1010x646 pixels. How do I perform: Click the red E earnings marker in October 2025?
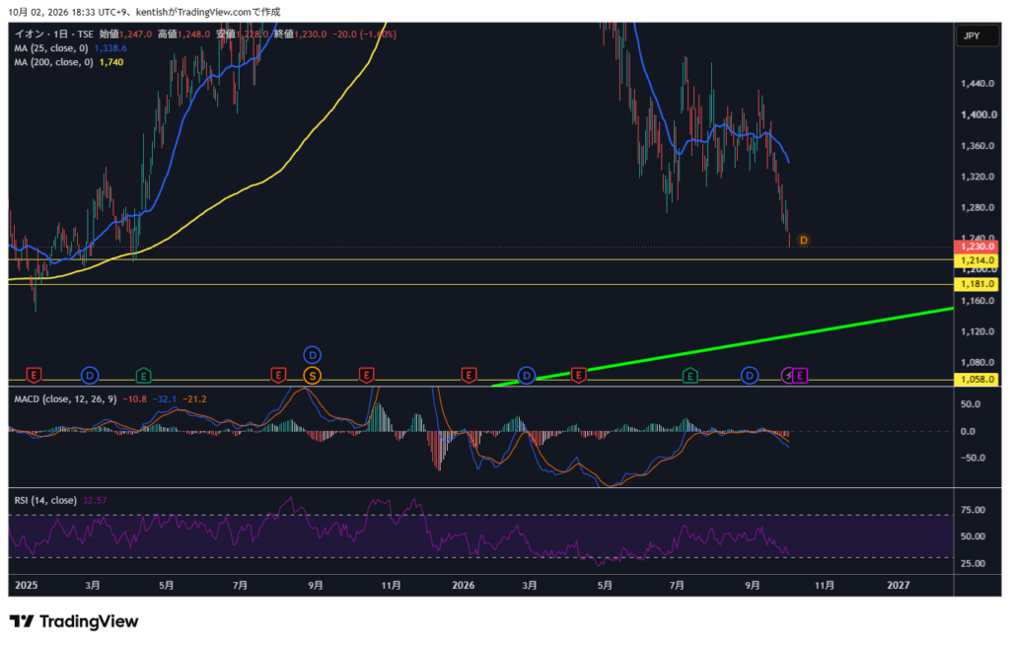367,375
